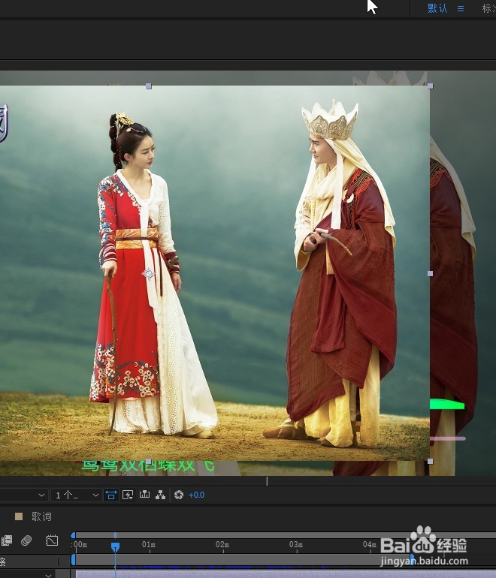The width and height of the screenshot is (496, 578).
Task: Reset exposure with the aperture icon
Action: [179, 495]
